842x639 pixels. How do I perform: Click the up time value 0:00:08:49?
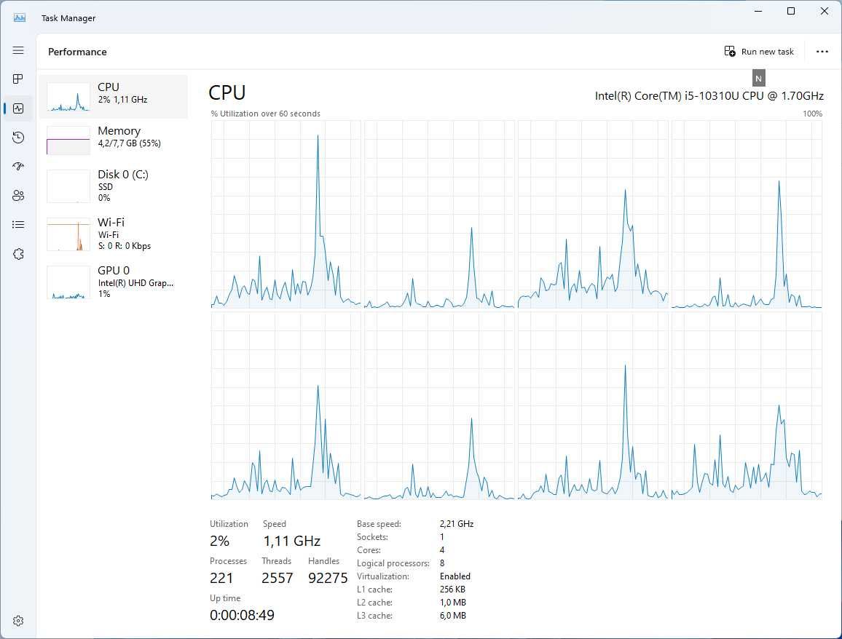click(x=242, y=615)
